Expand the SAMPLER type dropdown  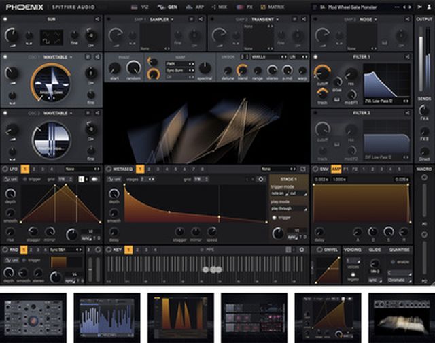[162, 20]
